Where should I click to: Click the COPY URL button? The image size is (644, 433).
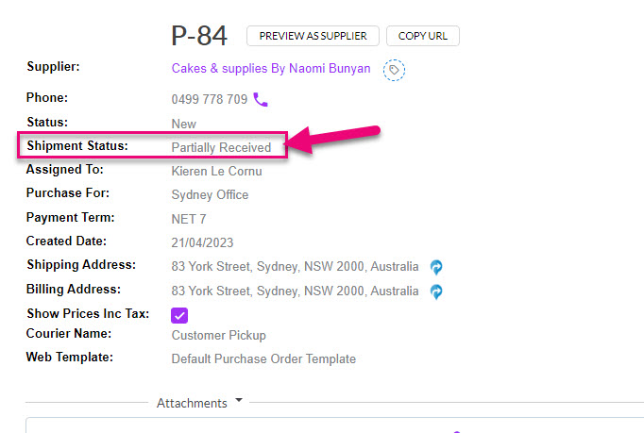tap(423, 36)
